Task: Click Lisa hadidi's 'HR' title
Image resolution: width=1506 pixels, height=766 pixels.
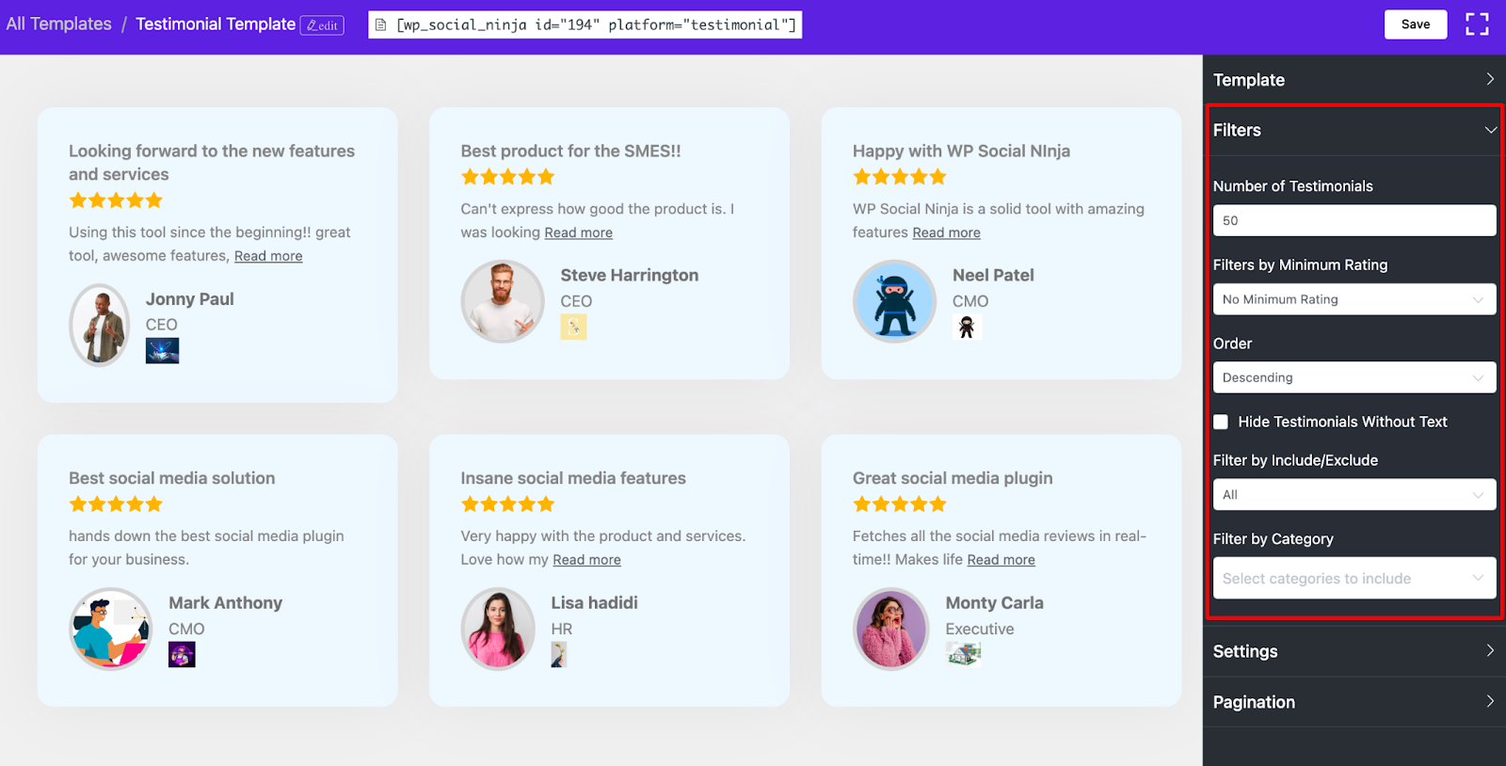Action: pos(562,629)
